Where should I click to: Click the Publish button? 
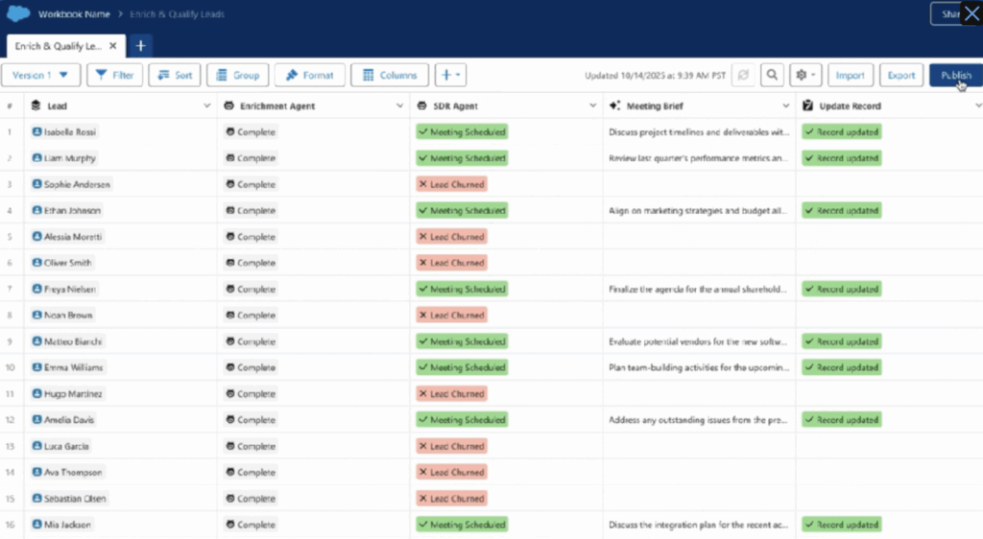955,75
